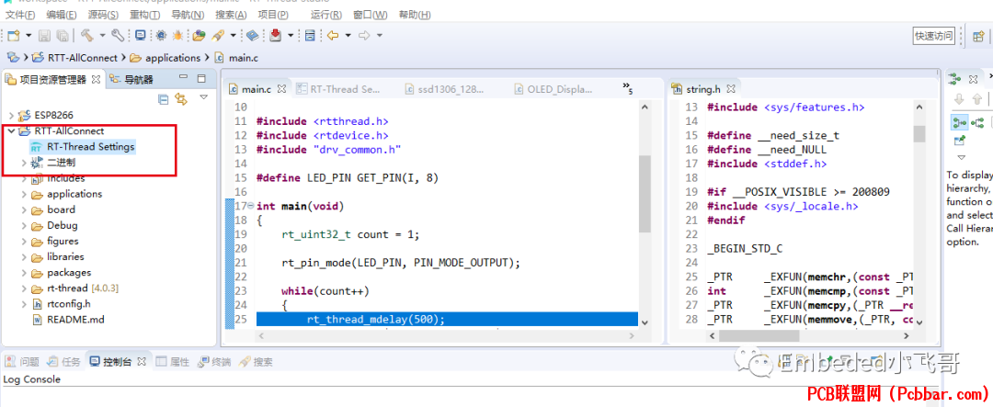Click the blue book help icon

click(252, 36)
